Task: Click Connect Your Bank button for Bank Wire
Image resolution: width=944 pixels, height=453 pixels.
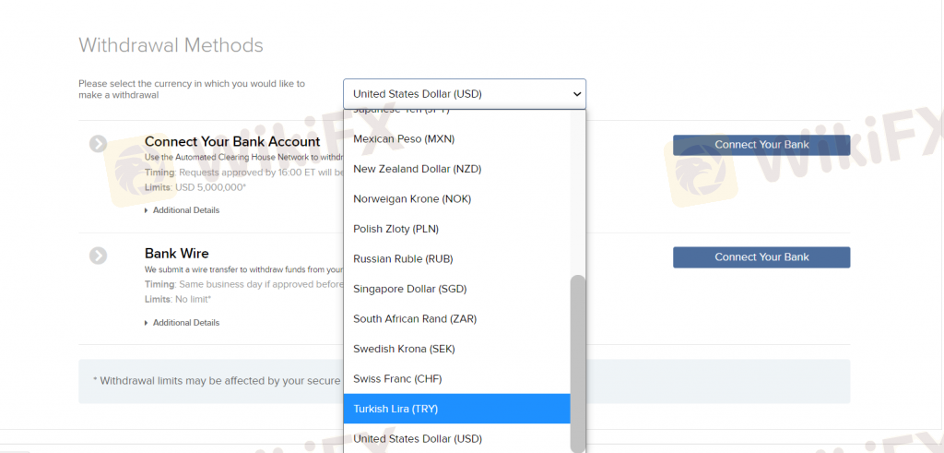Action: (x=761, y=257)
